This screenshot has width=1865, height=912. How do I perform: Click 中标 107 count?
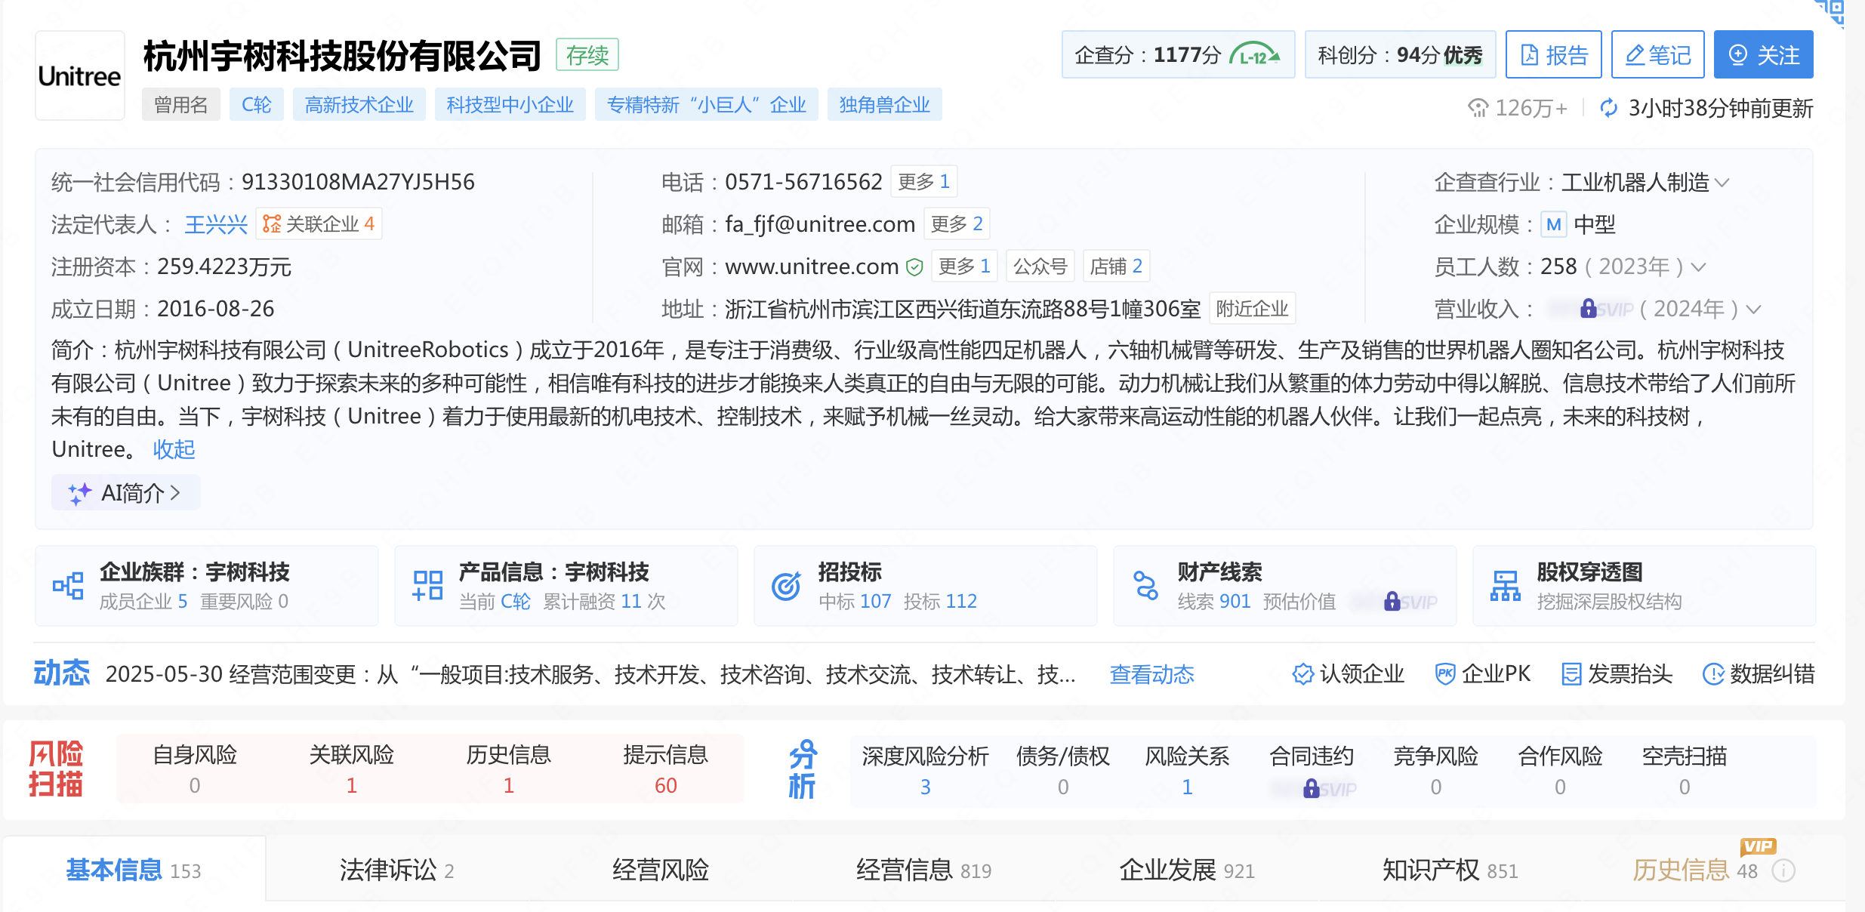(x=855, y=602)
